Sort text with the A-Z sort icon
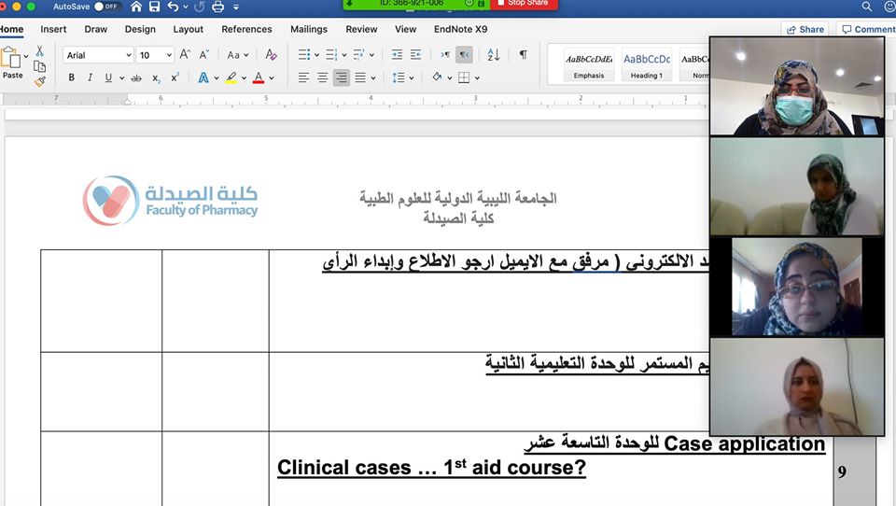 [x=494, y=55]
